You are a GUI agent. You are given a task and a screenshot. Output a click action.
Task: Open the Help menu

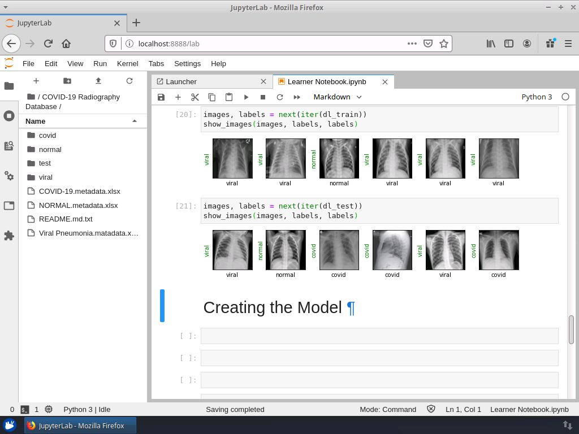(218, 63)
